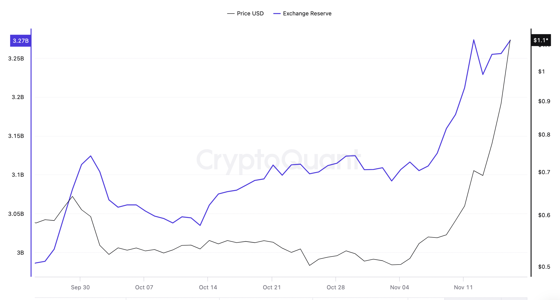
Task: Click the Nov 11 date label
Action: [x=463, y=287]
